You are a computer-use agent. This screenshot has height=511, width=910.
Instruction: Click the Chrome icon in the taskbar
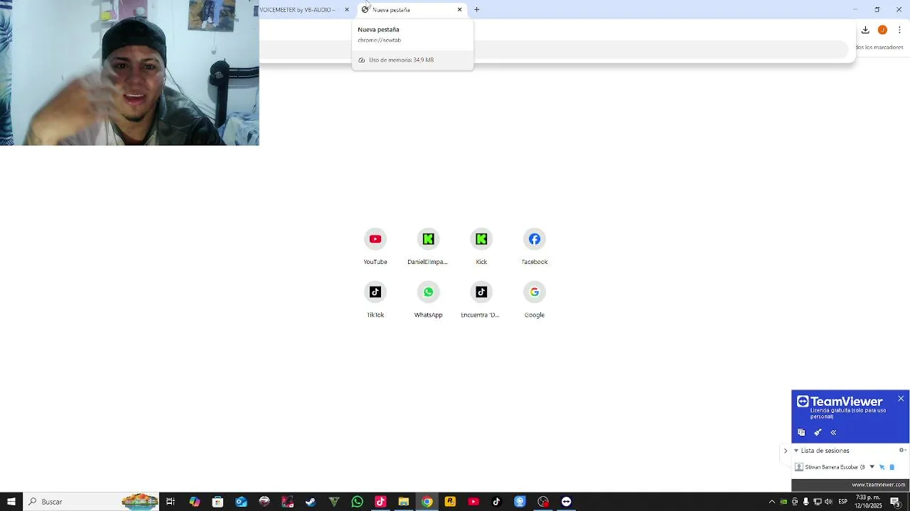pyautogui.click(x=427, y=502)
